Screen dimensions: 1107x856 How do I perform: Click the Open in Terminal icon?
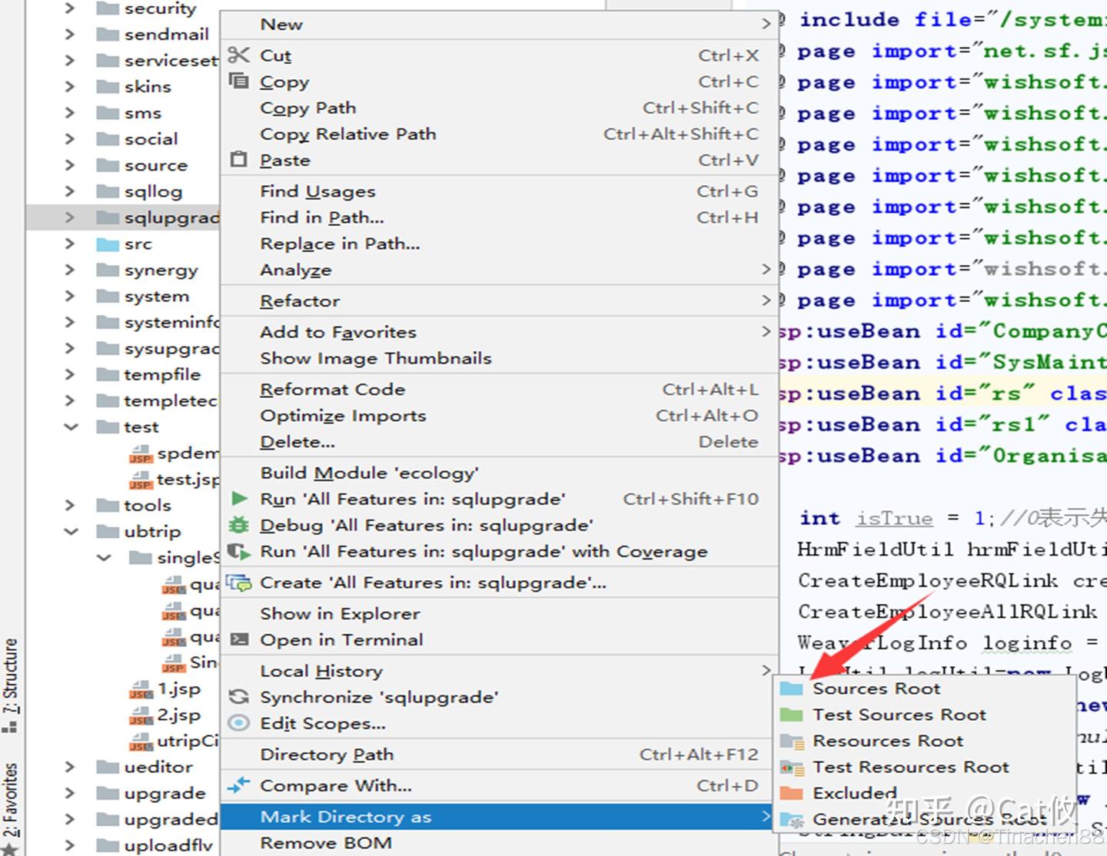[x=239, y=639]
